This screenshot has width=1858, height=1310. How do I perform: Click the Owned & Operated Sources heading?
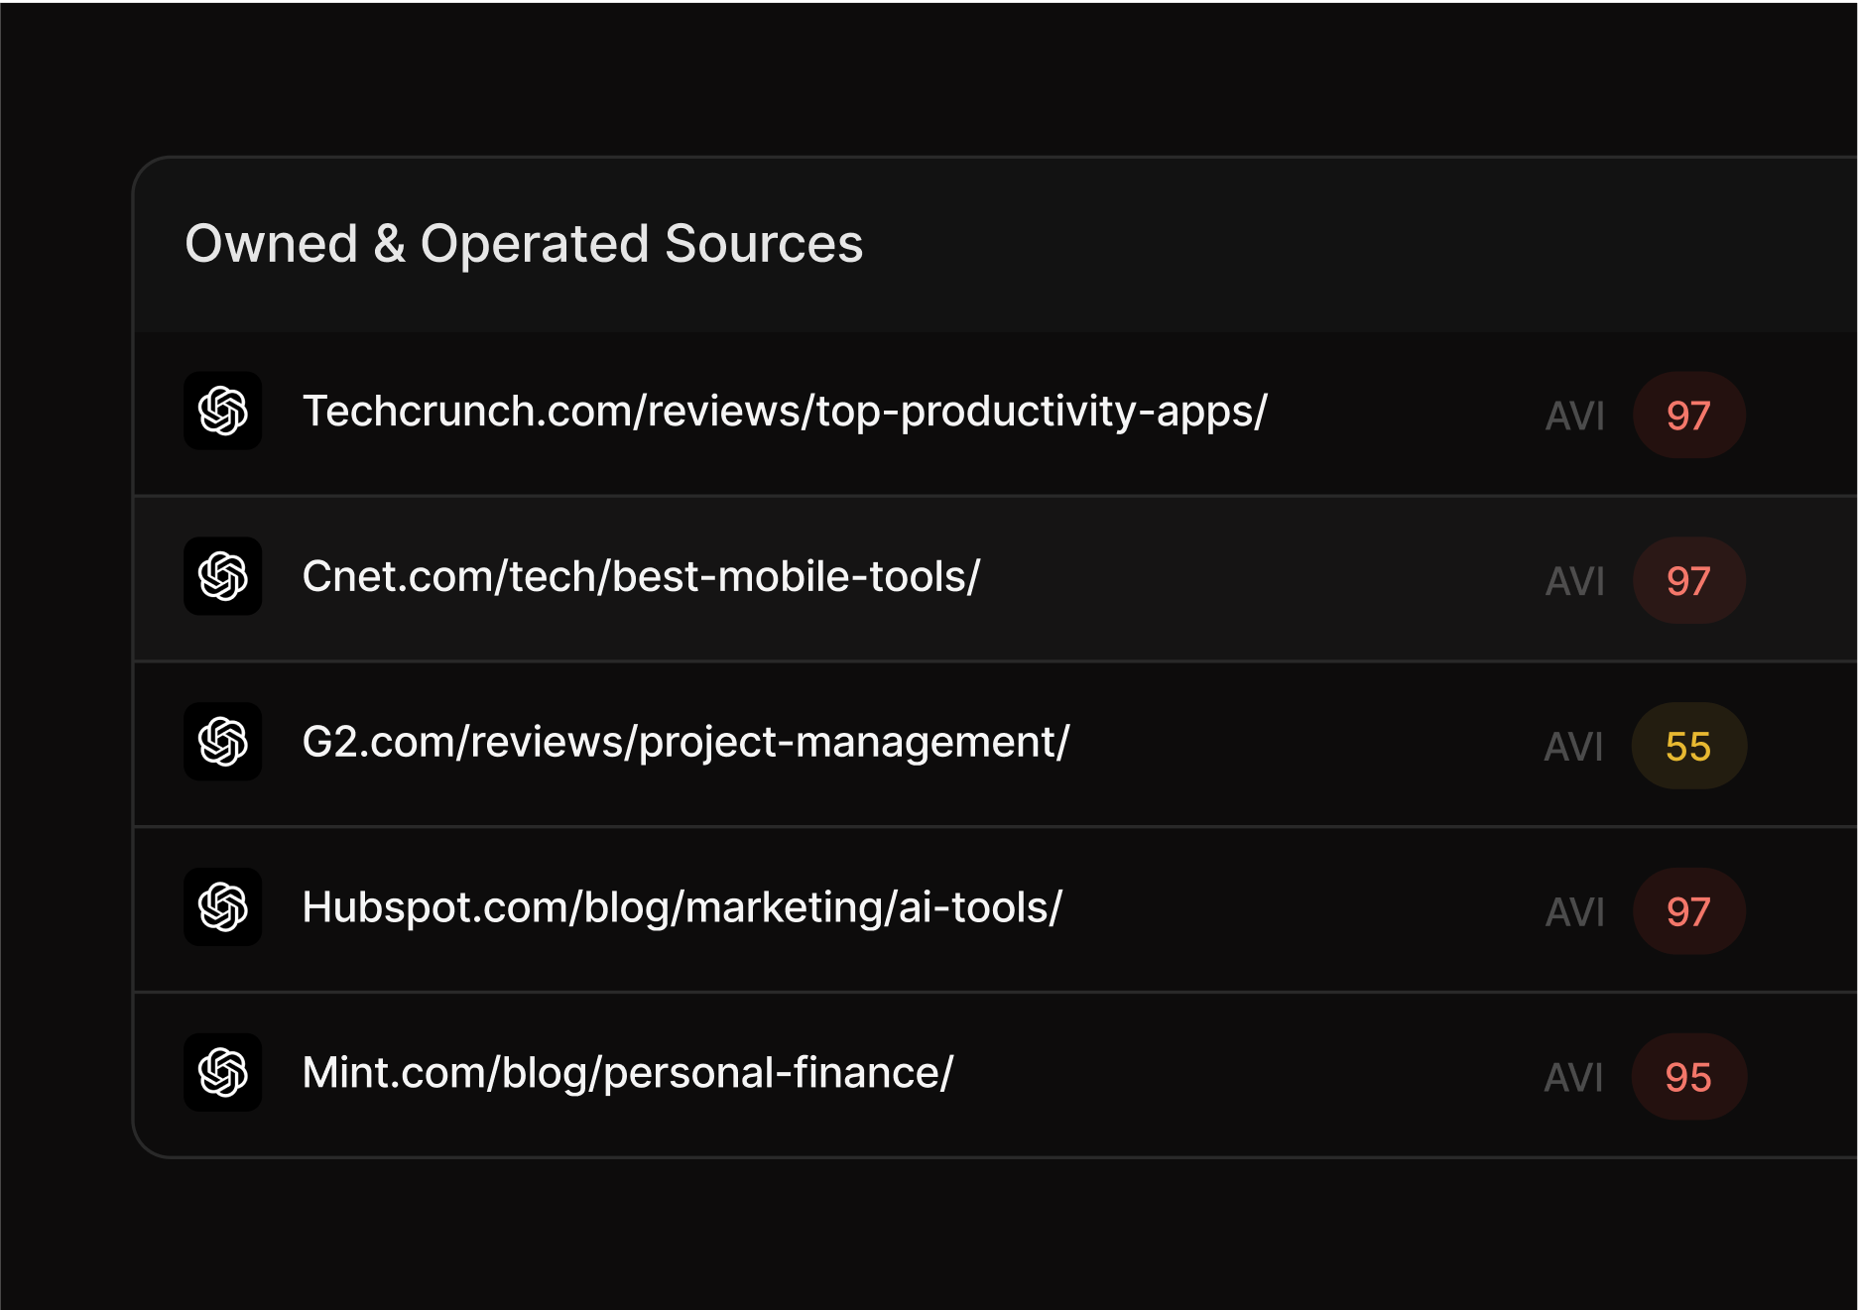(x=524, y=244)
